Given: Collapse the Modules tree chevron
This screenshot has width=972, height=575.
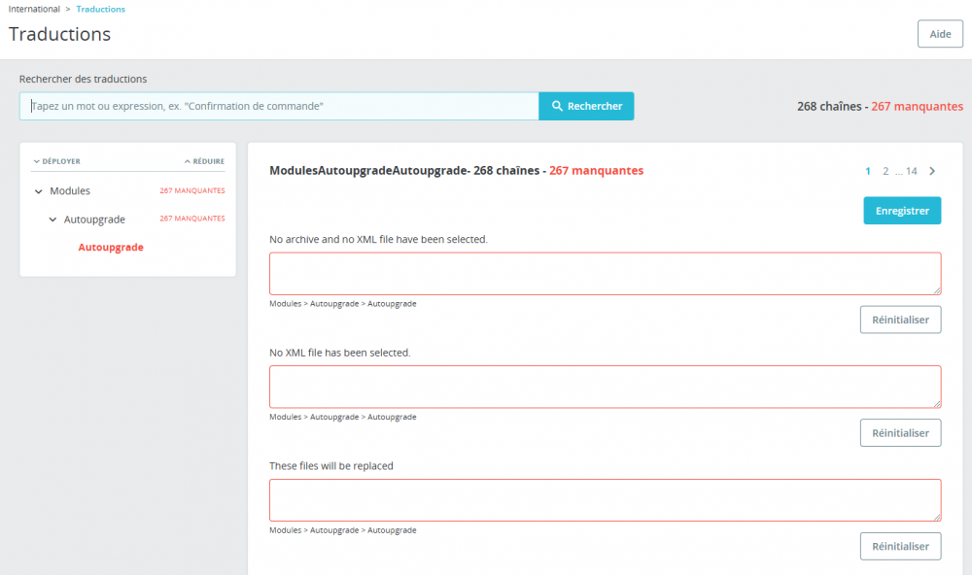Looking at the screenshot, I should pyautogui.click(x=39, y=191).
